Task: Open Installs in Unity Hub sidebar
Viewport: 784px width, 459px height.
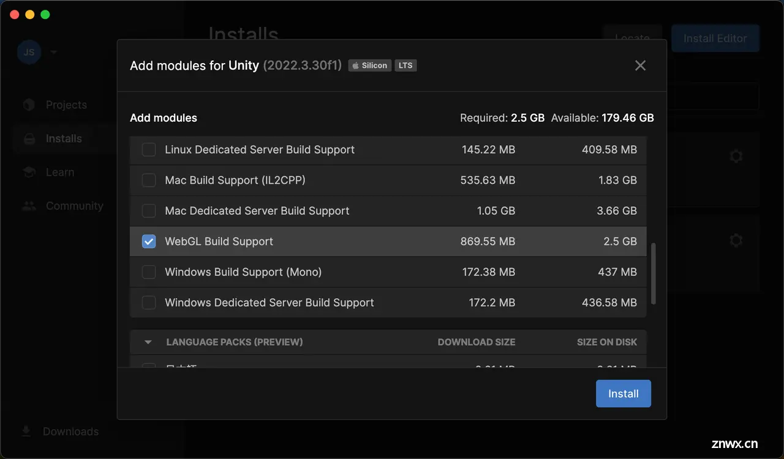Action: (x=64, y=138)
